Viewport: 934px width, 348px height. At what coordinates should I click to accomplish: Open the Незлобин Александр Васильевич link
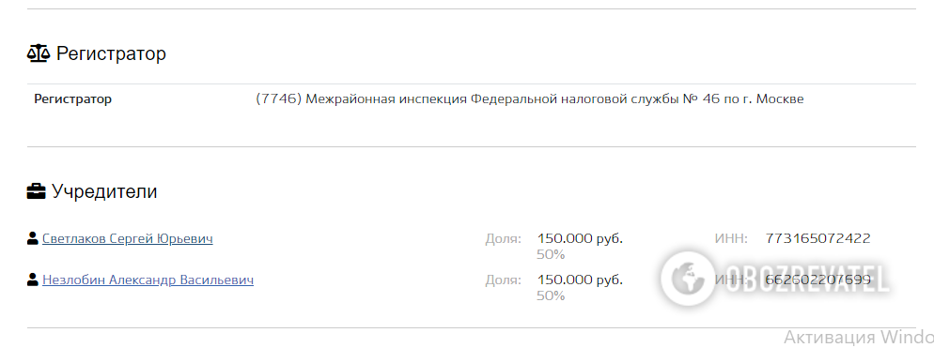coord(148,280)
